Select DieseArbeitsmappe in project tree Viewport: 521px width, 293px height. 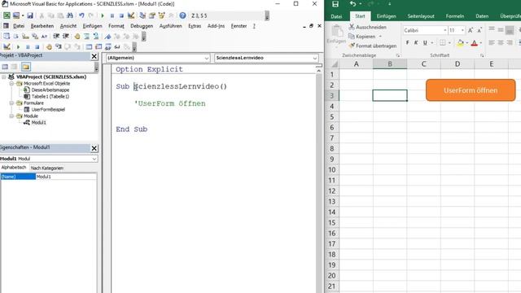pyautogui.click(x=50, y=90)
